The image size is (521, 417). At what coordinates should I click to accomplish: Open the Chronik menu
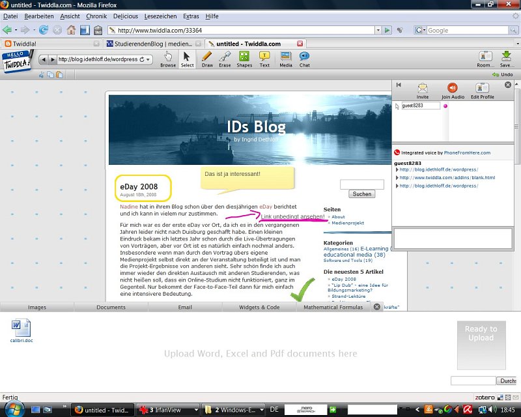[x=96, y=16]
